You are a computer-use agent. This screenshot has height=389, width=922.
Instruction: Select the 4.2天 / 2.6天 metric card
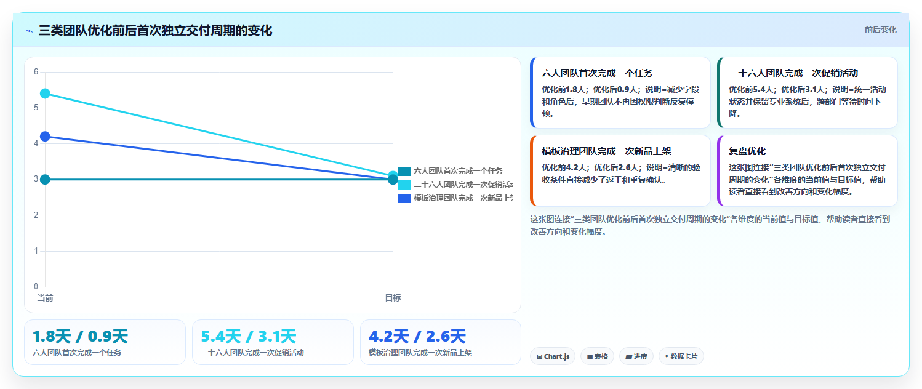(x=441, y=342)
